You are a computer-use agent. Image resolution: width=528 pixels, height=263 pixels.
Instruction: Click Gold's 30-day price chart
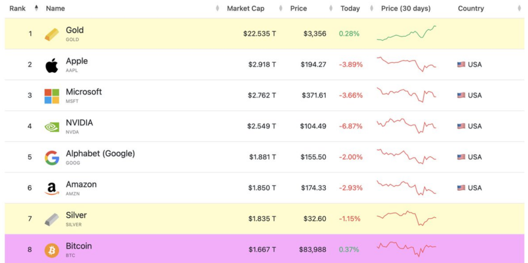point(406,34)
